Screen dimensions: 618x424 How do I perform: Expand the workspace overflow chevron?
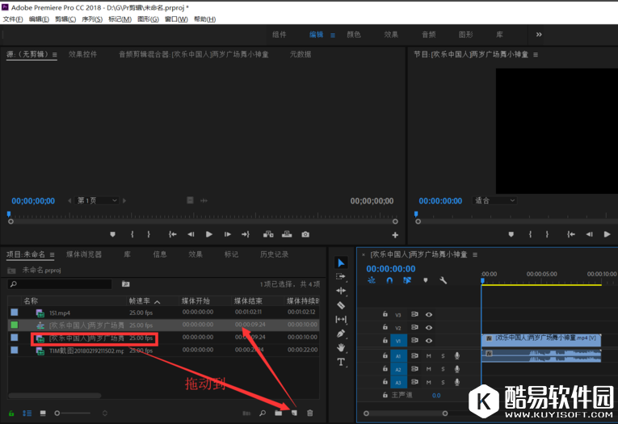539,35
